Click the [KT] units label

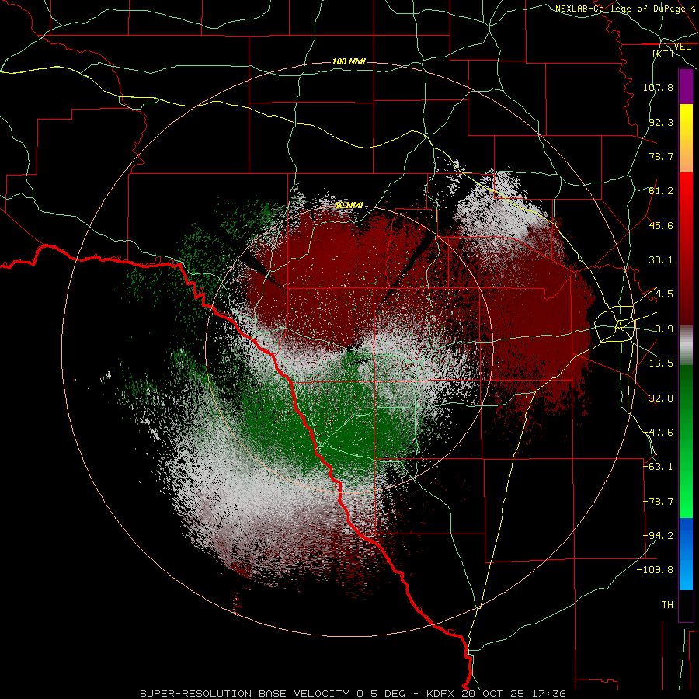663,54
